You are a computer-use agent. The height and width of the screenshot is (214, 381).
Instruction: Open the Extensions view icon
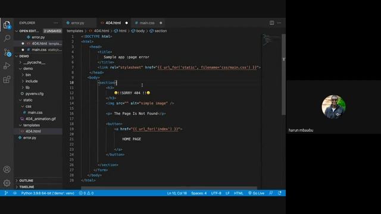[7, 79]
